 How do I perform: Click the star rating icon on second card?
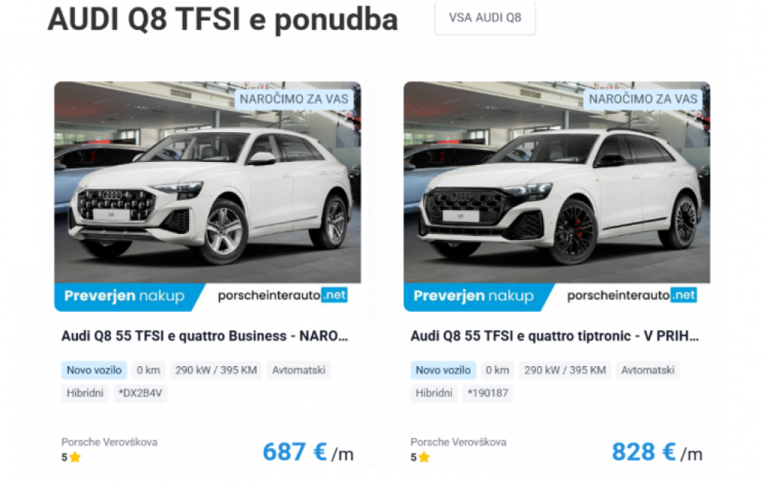click(424, 458)
